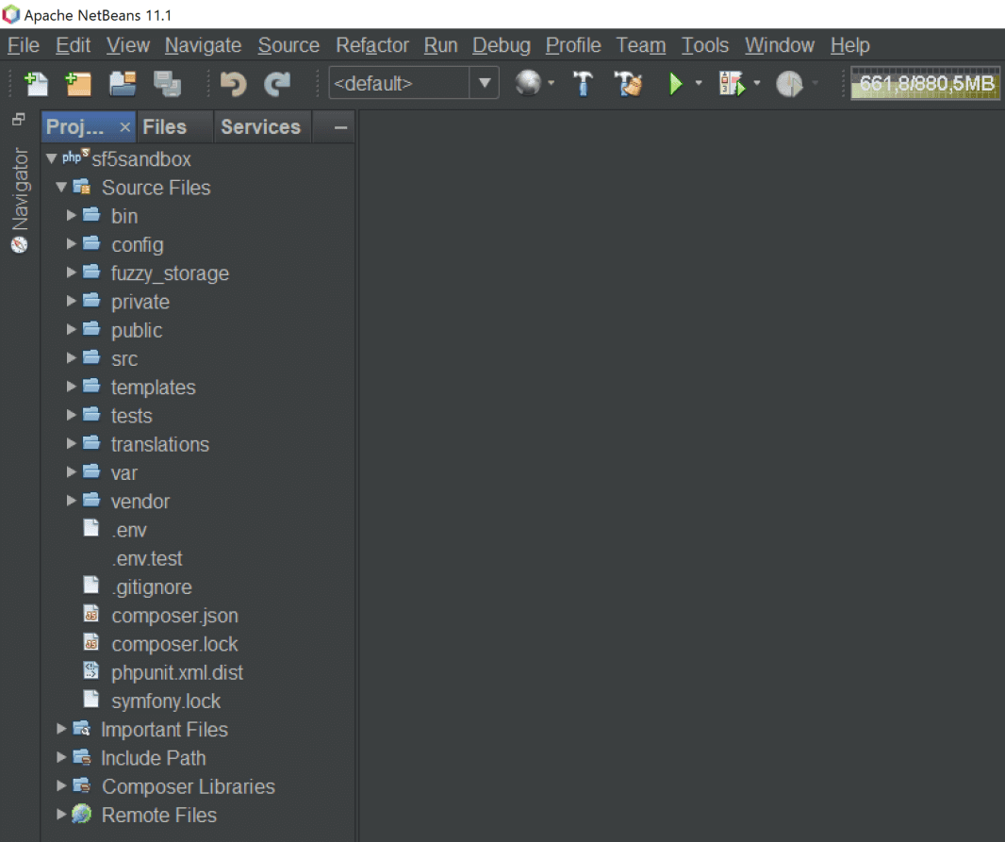This screenshot has width=1005, height=842.
Task: Open the Tools menu
Action: 704,45
